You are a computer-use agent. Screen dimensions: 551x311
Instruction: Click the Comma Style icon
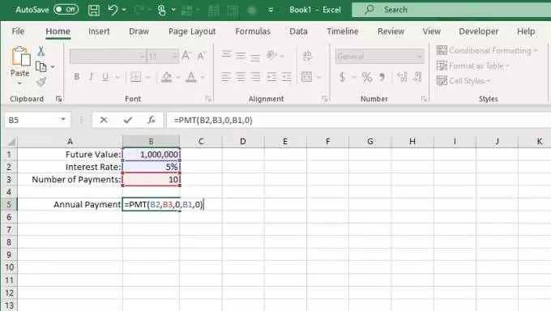(x=382, y=77)
